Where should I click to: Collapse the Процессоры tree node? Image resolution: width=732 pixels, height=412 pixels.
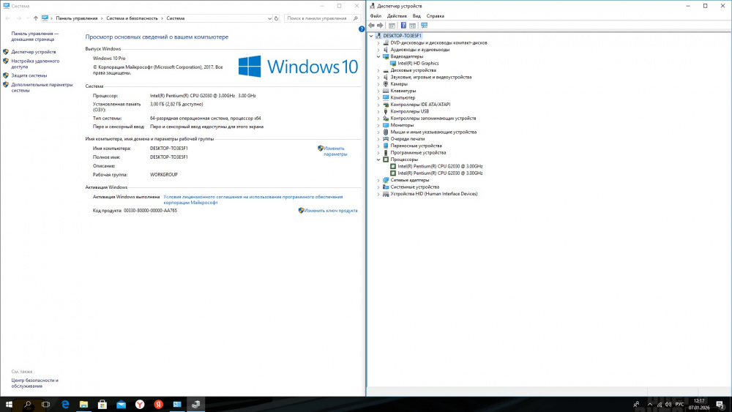pos(378,159)
